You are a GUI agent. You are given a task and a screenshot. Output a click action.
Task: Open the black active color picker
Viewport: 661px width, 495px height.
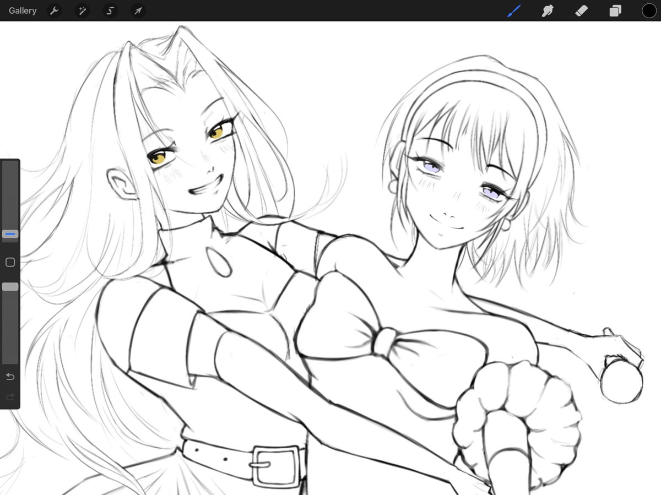pyautogui.click(x=649, y=10)
